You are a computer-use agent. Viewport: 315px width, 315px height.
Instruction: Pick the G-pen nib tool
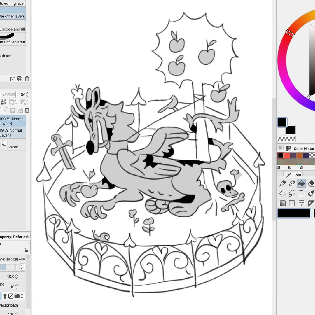[292, 183]
